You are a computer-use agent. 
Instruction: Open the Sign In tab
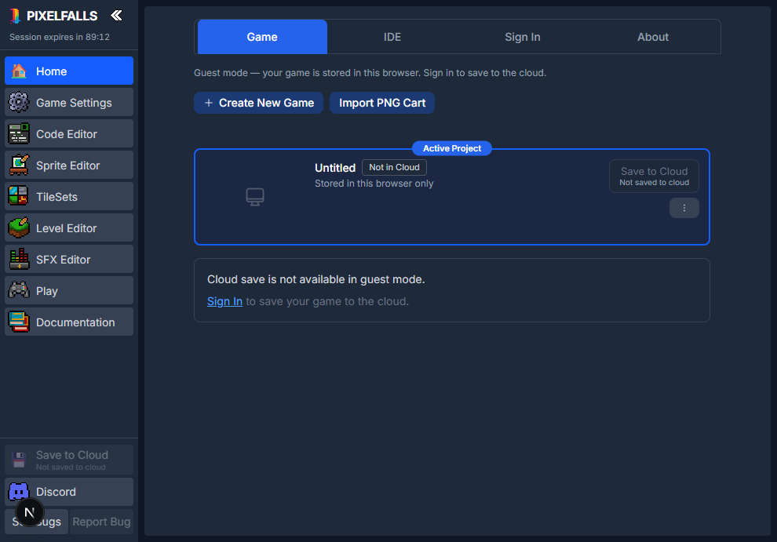coord(522,37)
